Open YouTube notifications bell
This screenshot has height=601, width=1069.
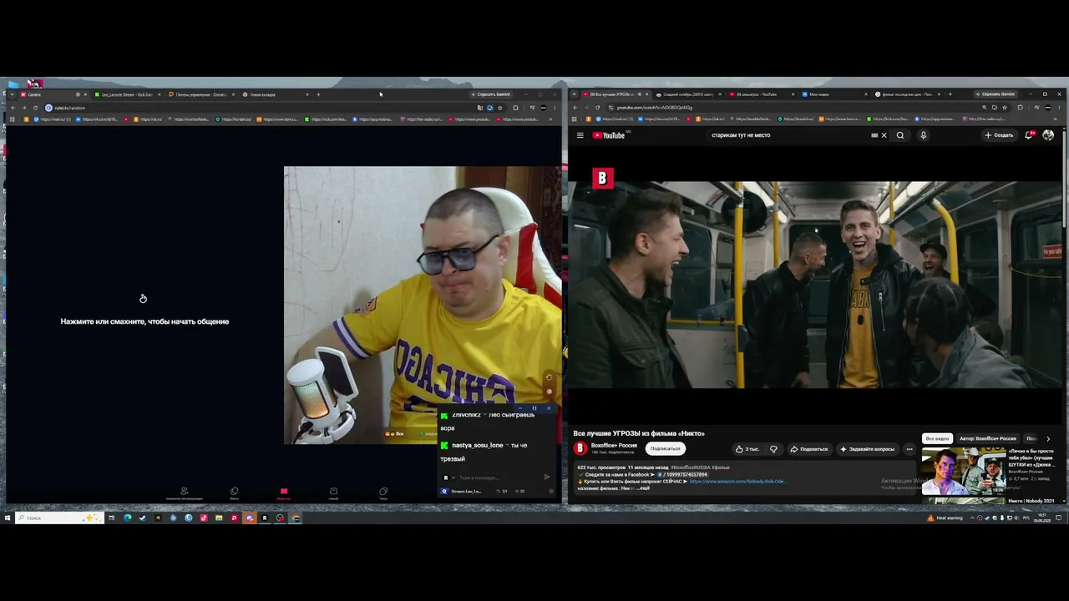coord(1030,135)
